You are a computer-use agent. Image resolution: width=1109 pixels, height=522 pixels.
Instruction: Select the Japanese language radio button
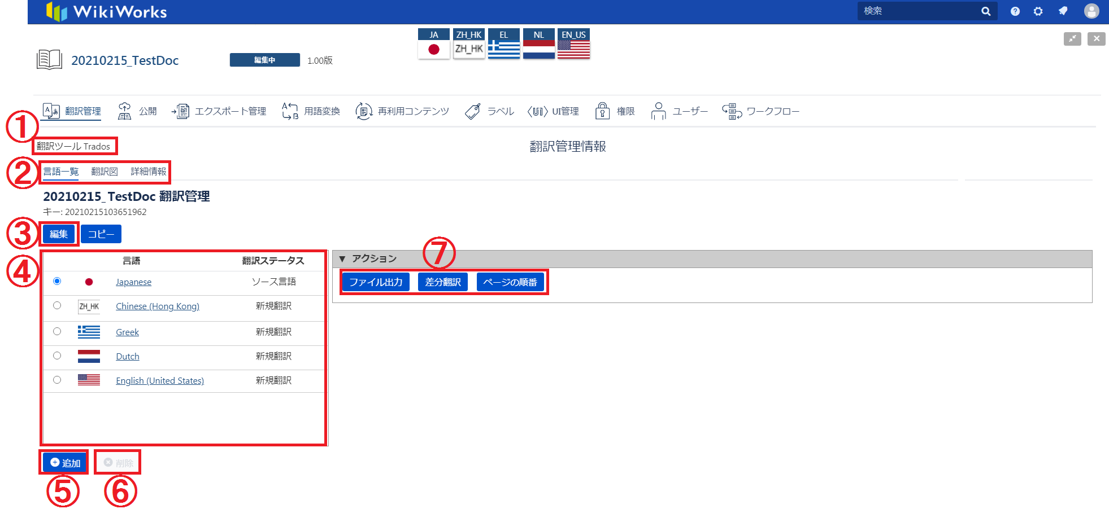[x=57, y=281]
